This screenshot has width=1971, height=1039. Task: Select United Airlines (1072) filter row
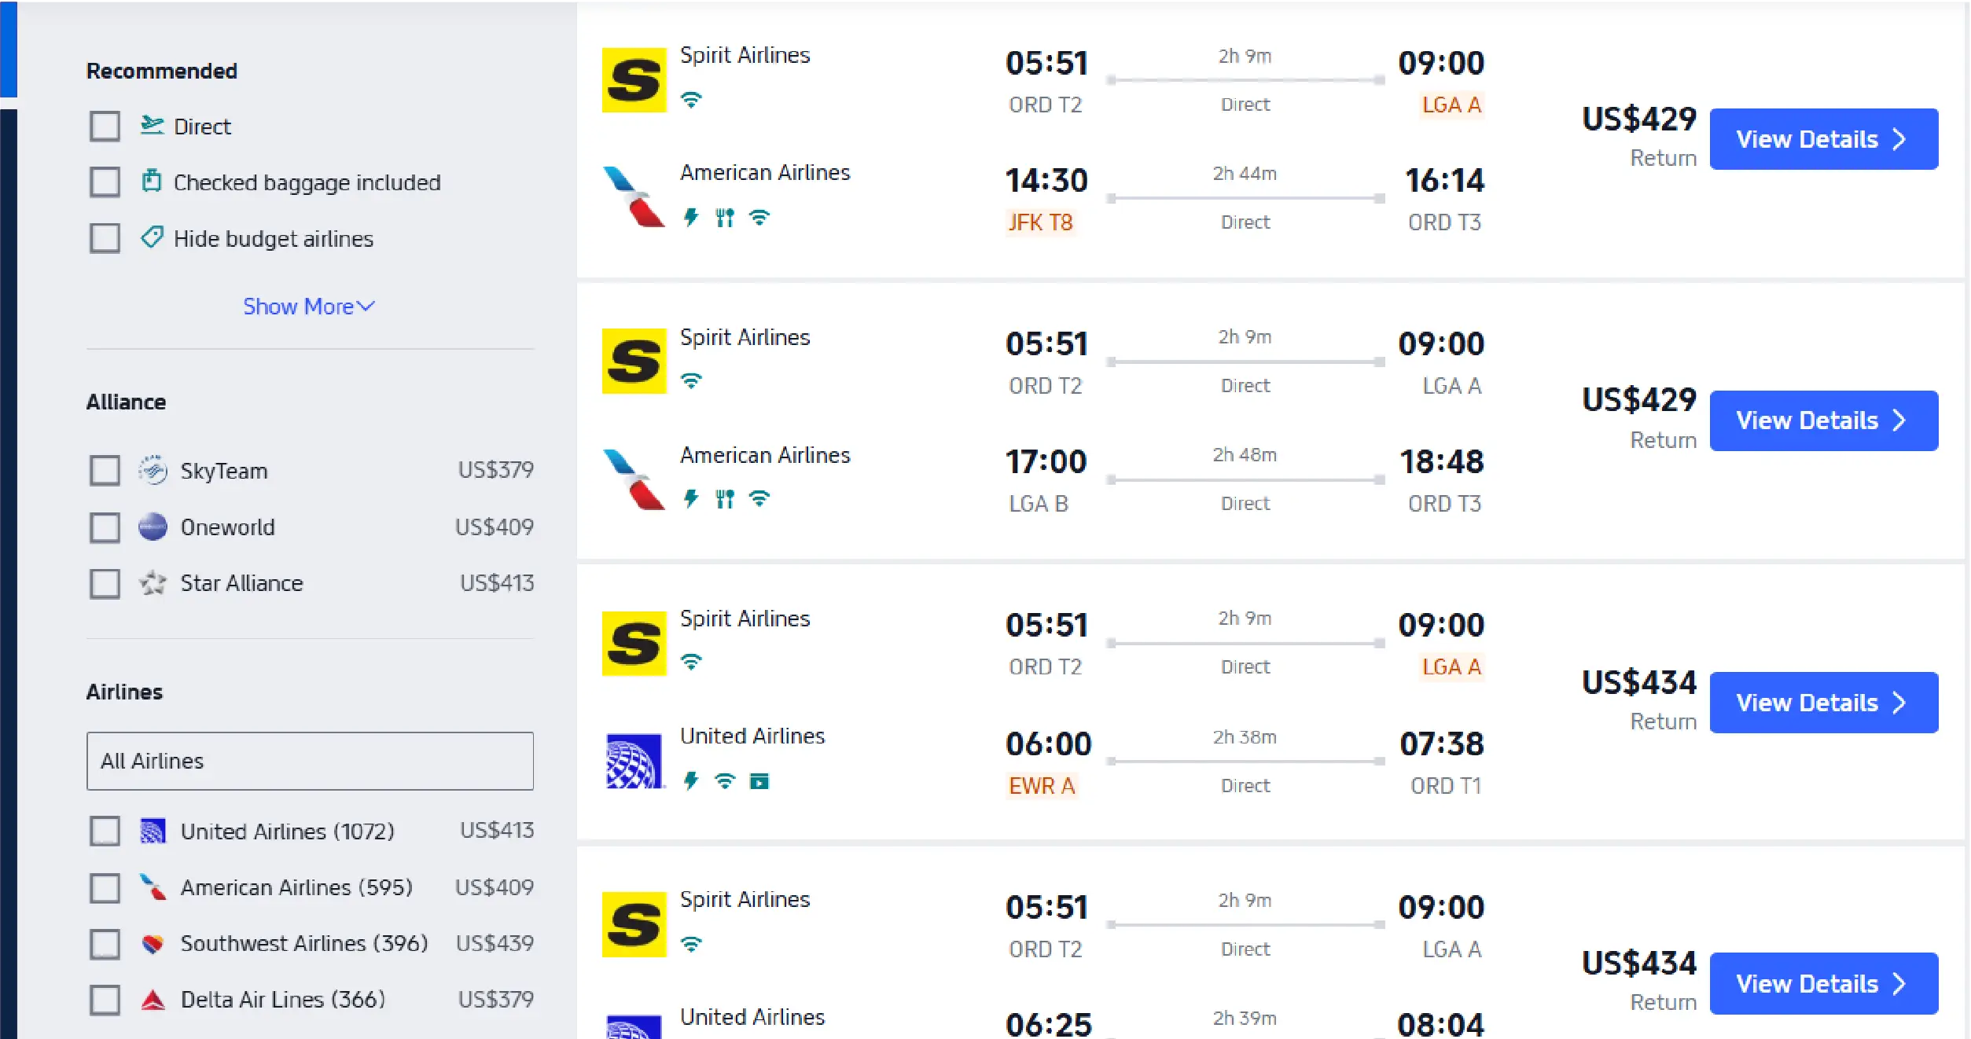[x=287, y=831]
